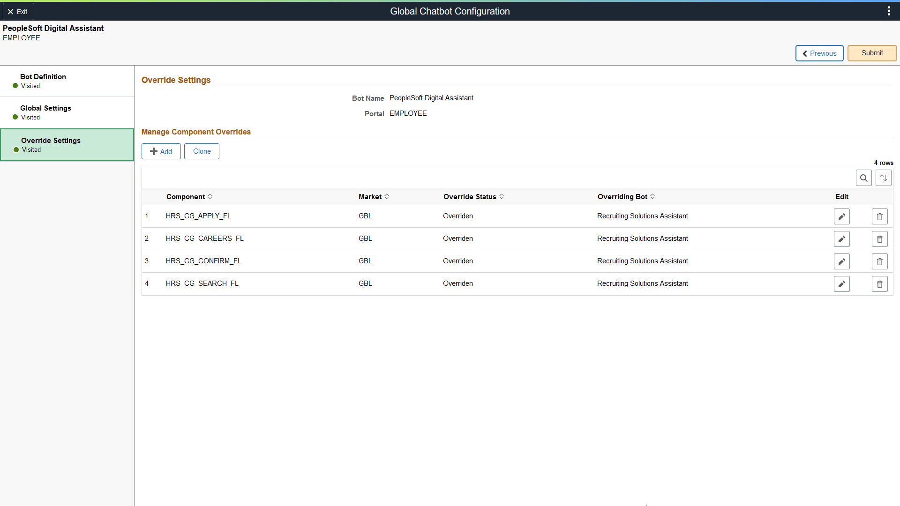Submit the chatbot configuration
The height and width of the screenshot is (506, 900).
[x=871, y=53]
